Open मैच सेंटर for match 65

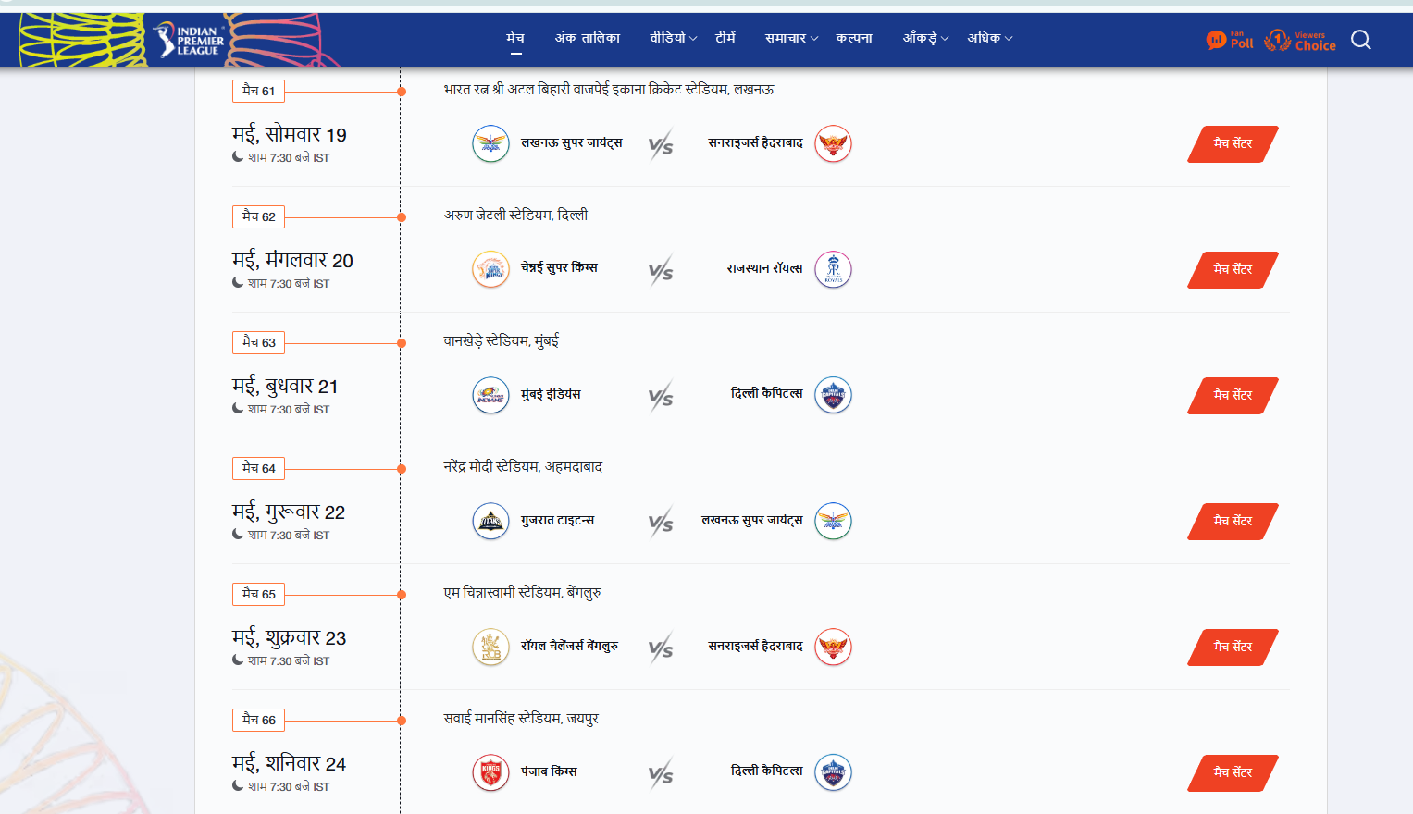[1233, 647]
